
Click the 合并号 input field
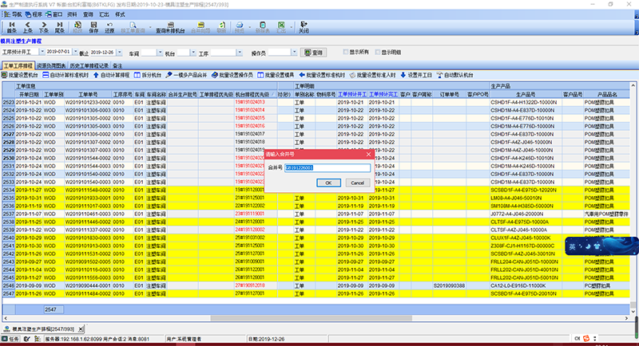[327, 167]
